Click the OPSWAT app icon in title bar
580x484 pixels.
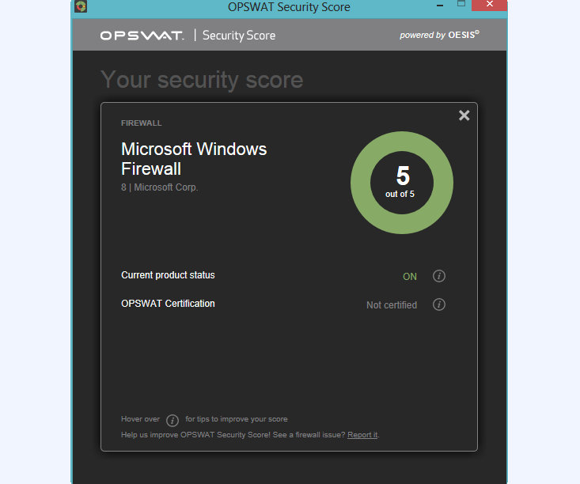[81, 6]
